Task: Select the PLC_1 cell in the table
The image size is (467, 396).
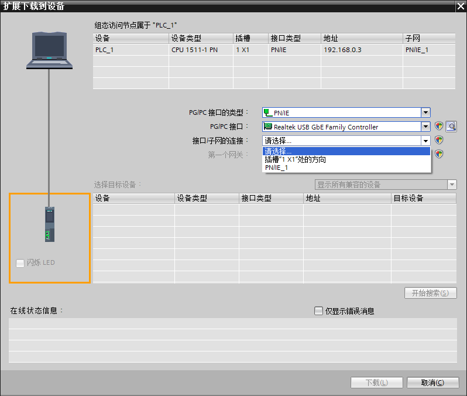Action: pyautogui.click(x=131, y=50)
